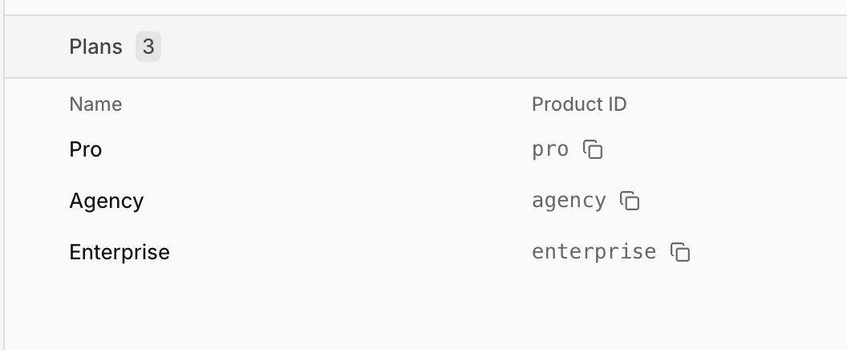Screen dimensions: 847x350
Task: Click the Plans section heading
Action: tap(96, 47)
